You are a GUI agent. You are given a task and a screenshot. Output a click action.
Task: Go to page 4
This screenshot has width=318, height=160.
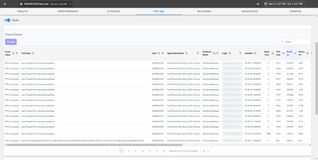pos(143,151)
